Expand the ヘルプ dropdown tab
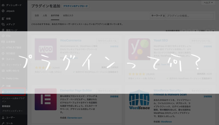 (208, 3)
